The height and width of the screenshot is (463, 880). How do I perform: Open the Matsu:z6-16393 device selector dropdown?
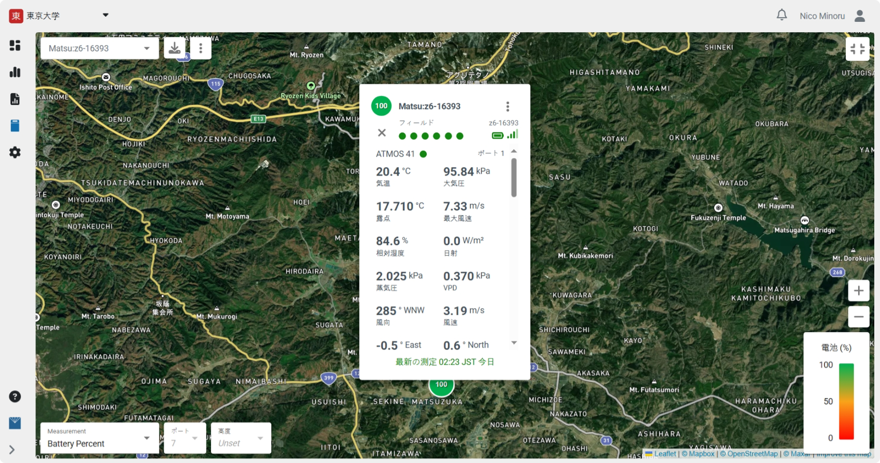click(x=100, y=48)
